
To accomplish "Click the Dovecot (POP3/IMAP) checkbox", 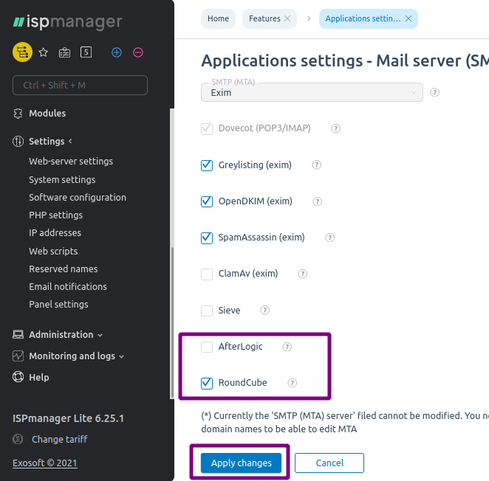I will click(207, 128).
